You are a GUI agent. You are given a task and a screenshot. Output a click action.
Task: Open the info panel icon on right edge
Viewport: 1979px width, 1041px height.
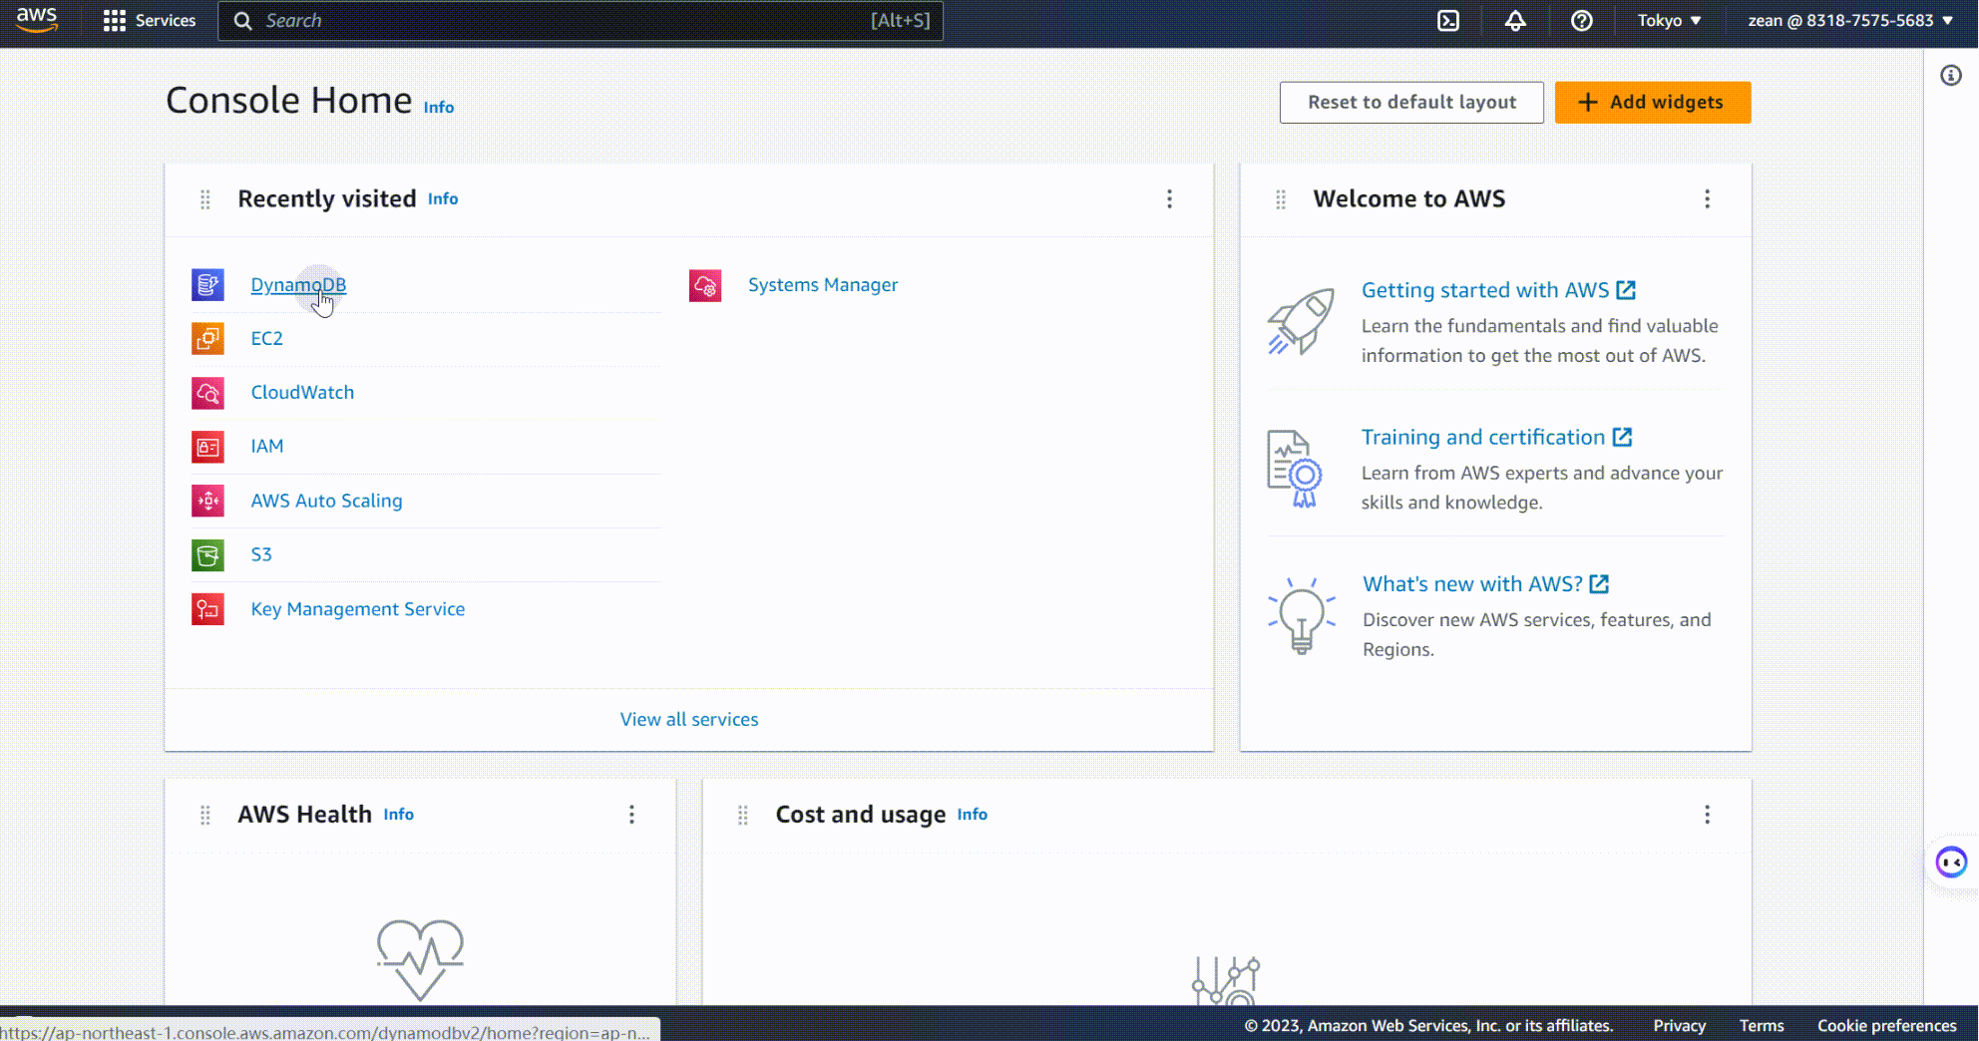click(1951, 76)
